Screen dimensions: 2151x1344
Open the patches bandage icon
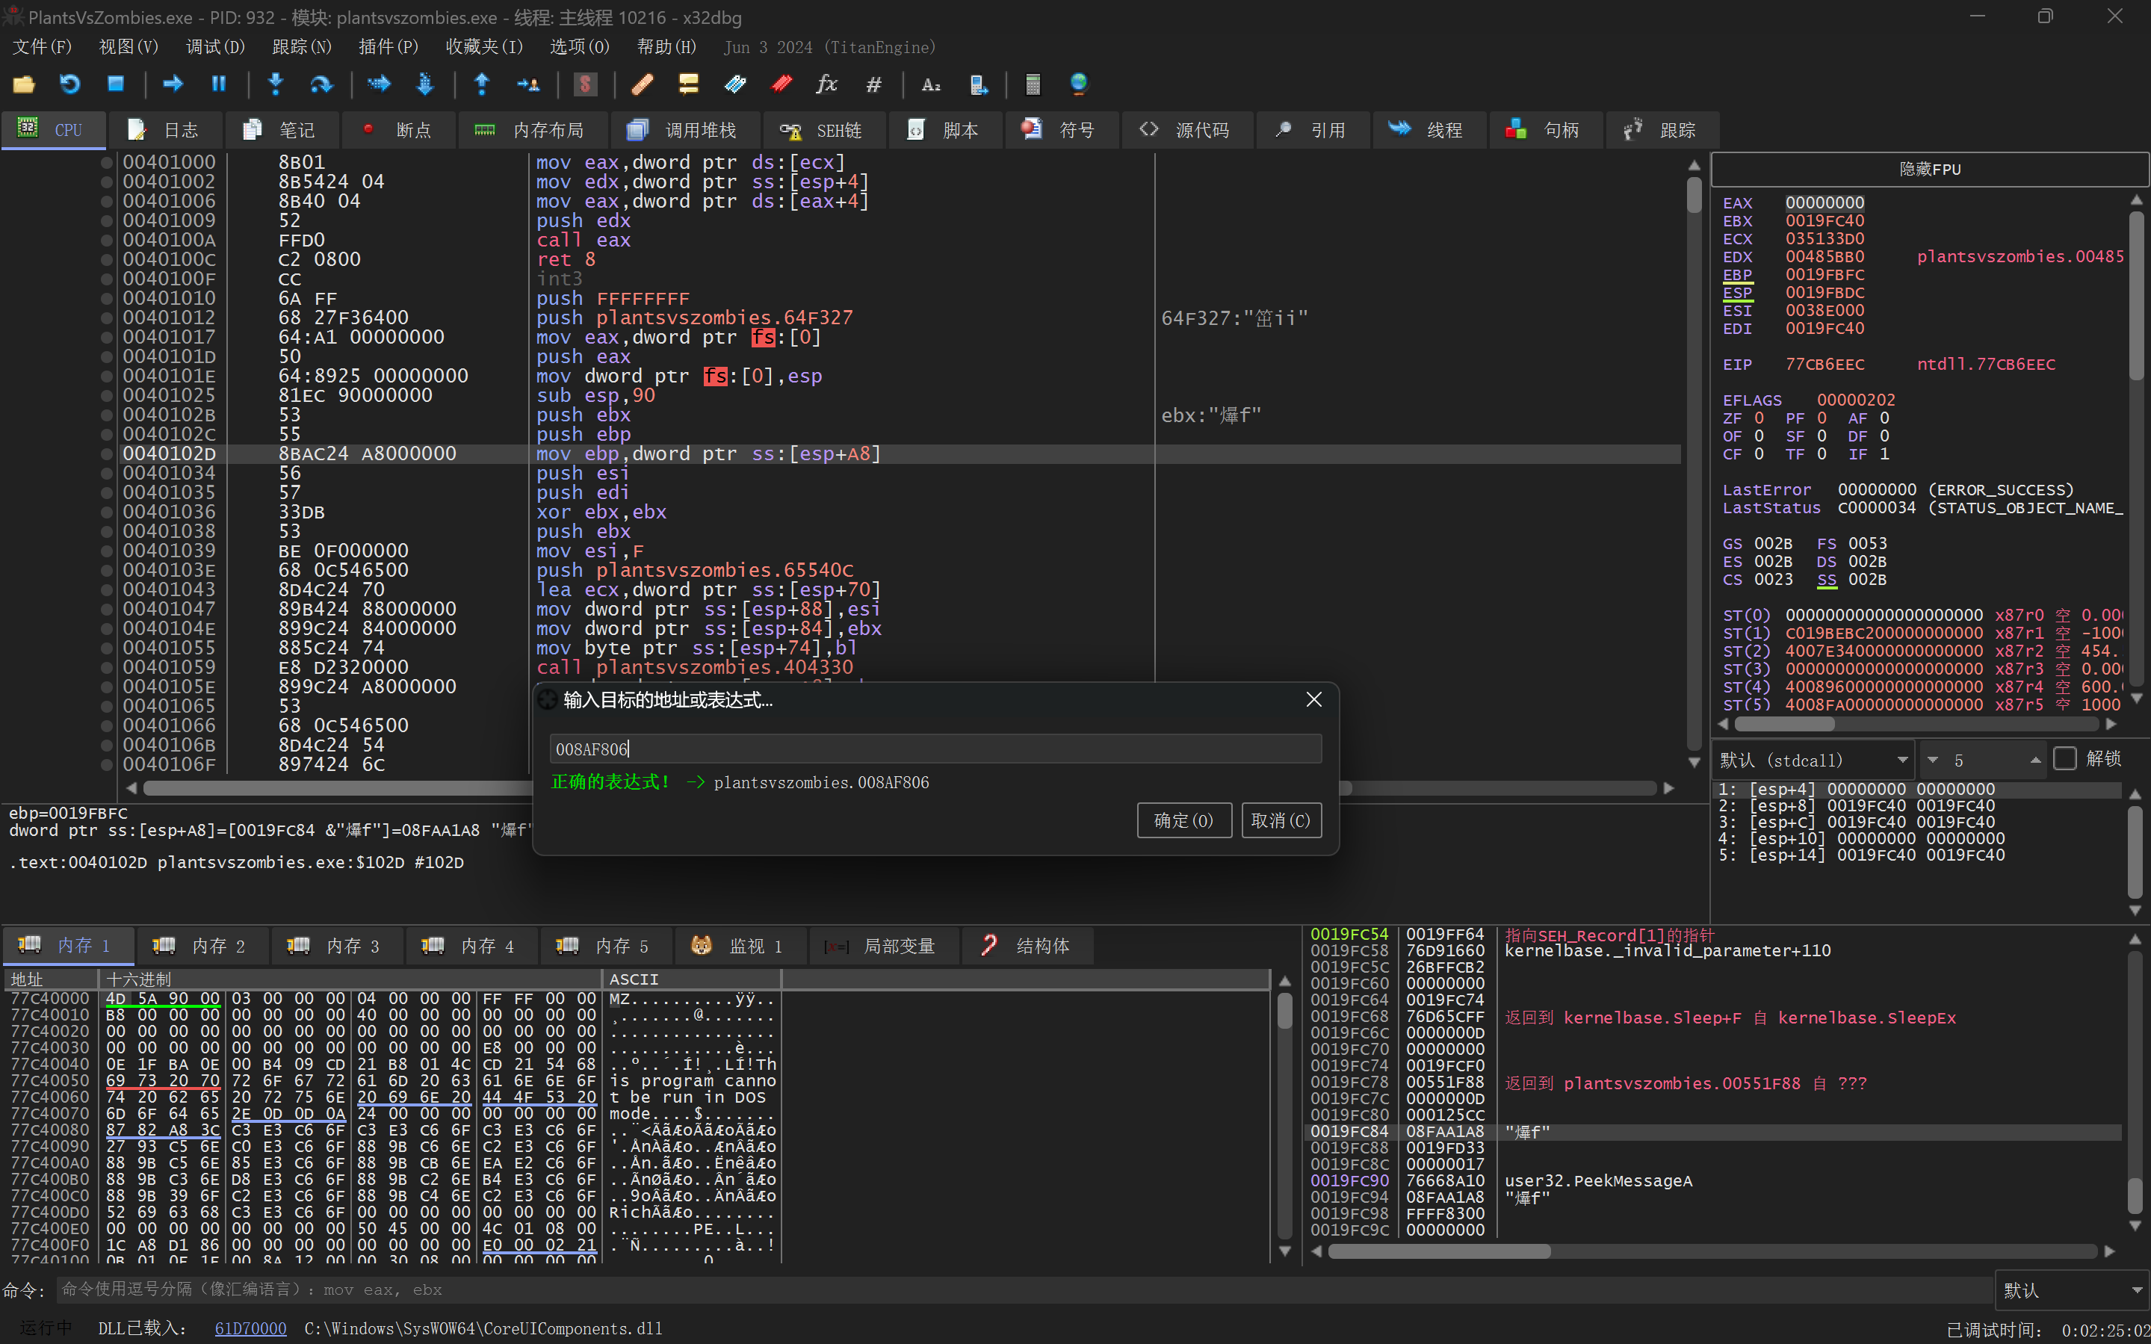click(642, 84)
